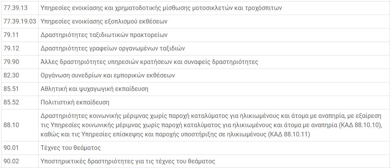Viewport: 391px width, 168px height.
Task: Click the code cell 77.39.19.03
Action: coord(19,21)
